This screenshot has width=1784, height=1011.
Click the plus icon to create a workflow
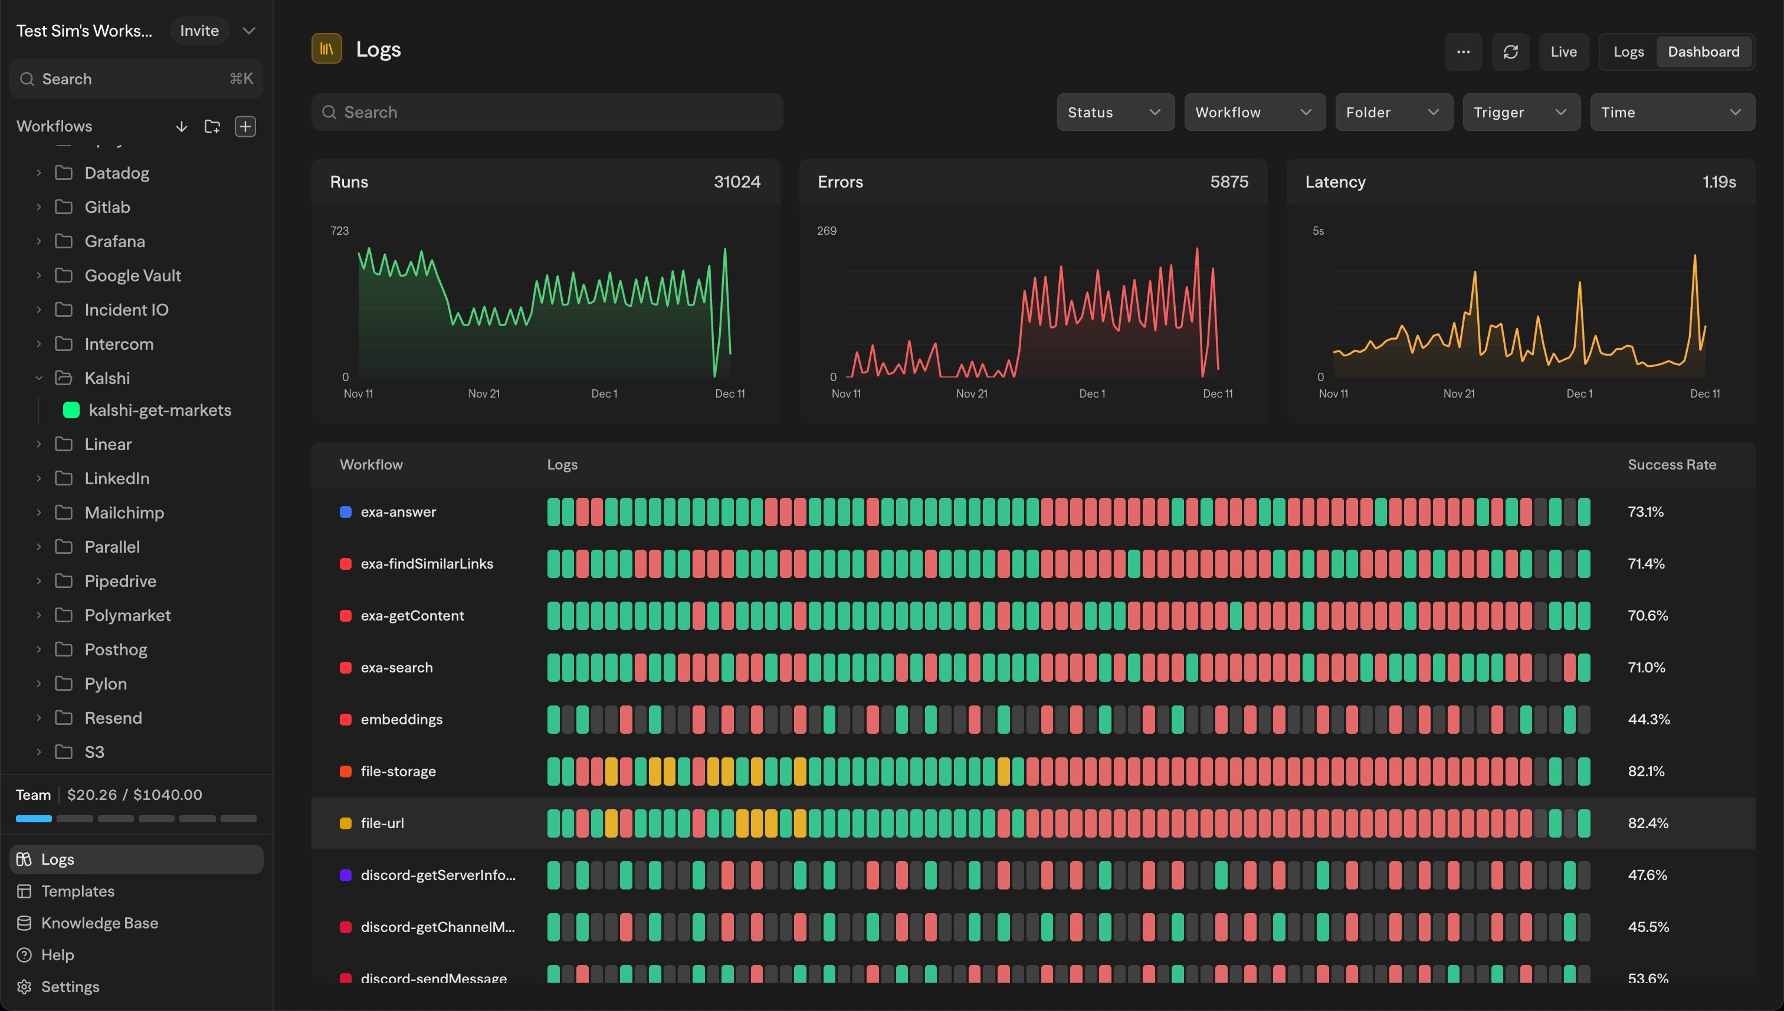(245, 126)
